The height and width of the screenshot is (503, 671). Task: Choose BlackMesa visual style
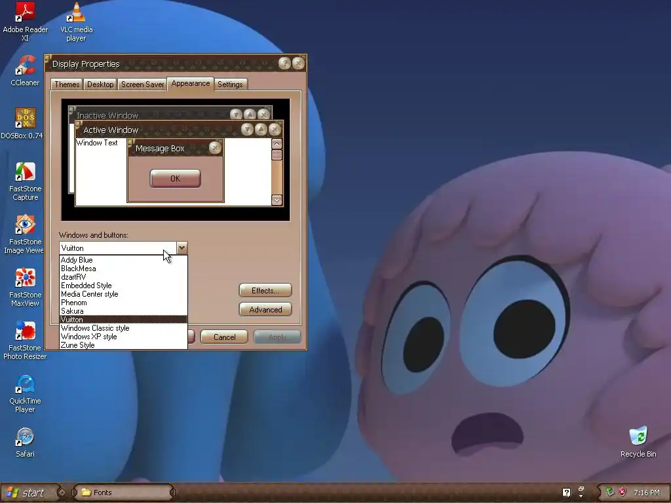click(x=123, y=268)
